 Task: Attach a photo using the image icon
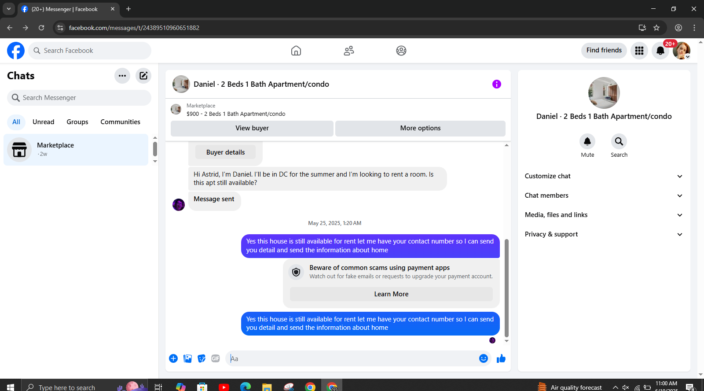(188, 358)
